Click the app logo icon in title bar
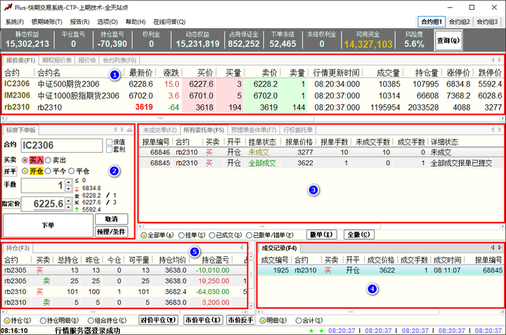Screen dimensions: 506x335 coord(8,7)
